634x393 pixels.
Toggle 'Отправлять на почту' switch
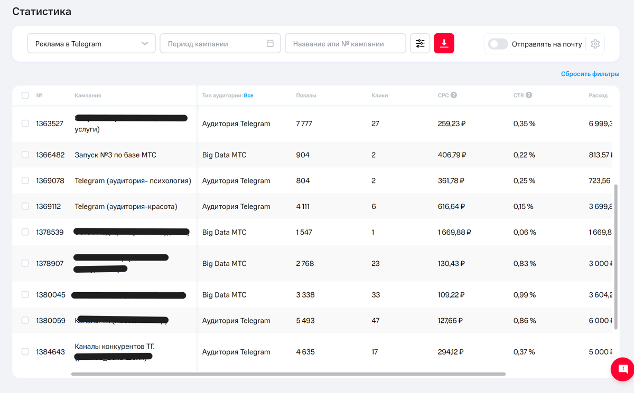click(498, 44)
